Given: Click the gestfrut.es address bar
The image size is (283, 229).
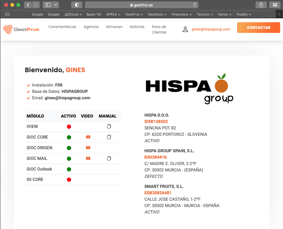Looking at the screenshot, I should point(142,5).
